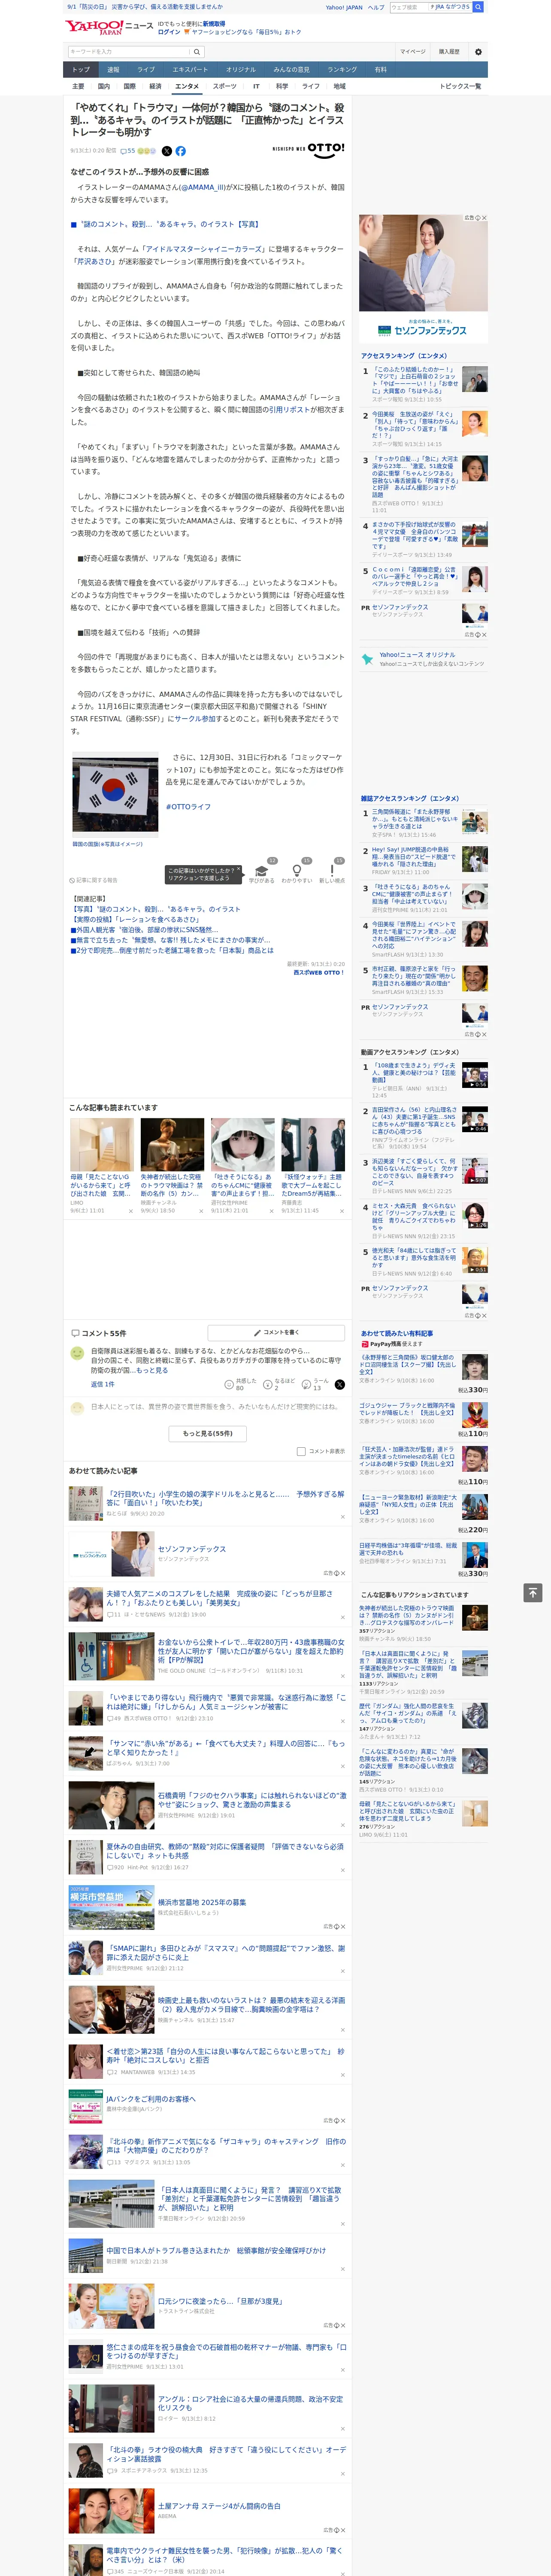Share first comment on X
The image size is (551, 2576).
tap(339, 1384)
